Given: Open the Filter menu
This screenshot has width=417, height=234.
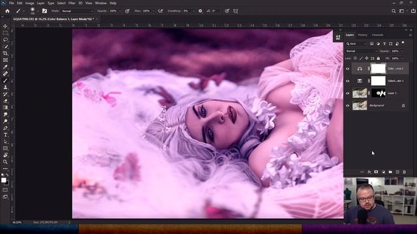Looking at the screenshot, I should [72, 3].
